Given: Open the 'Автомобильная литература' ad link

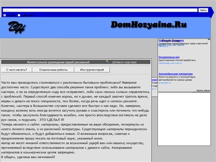Looking at the screenshot, I should pos(175,74).
